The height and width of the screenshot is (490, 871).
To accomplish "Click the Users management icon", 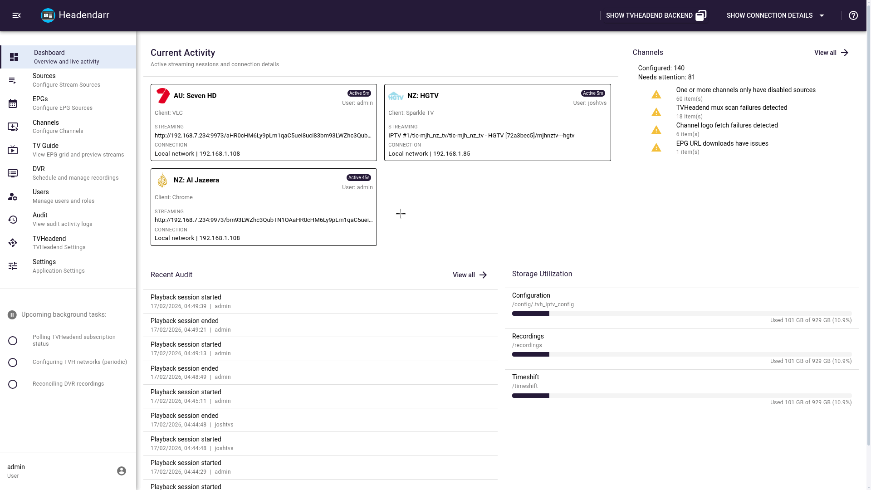I will click(x=13, y=197).
